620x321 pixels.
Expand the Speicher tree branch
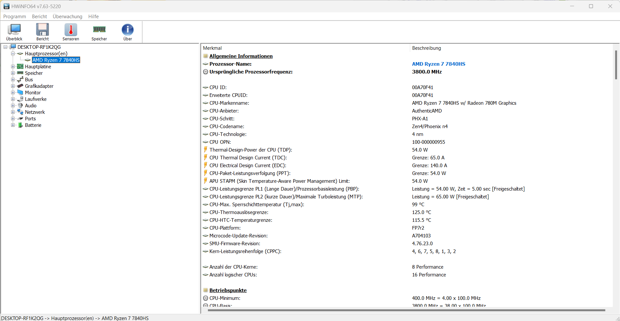[x=13, y=73]
